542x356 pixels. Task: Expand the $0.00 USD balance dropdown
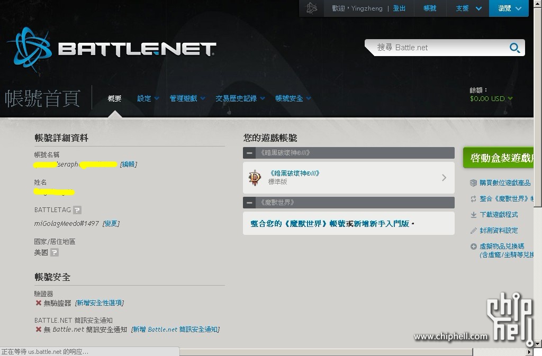coord(491,99)
